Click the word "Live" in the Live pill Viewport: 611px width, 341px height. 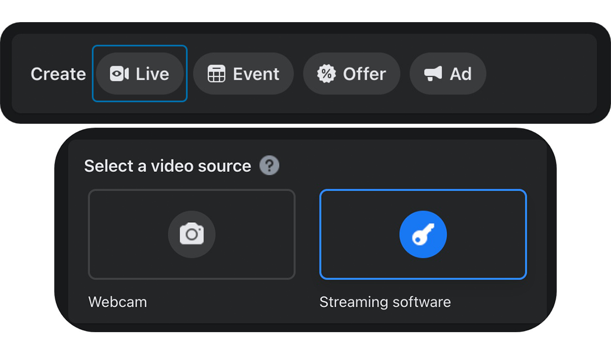[x=152, y=74]
